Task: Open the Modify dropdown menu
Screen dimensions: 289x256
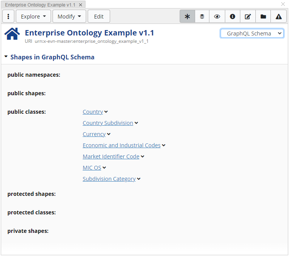Action: (69, 17)
